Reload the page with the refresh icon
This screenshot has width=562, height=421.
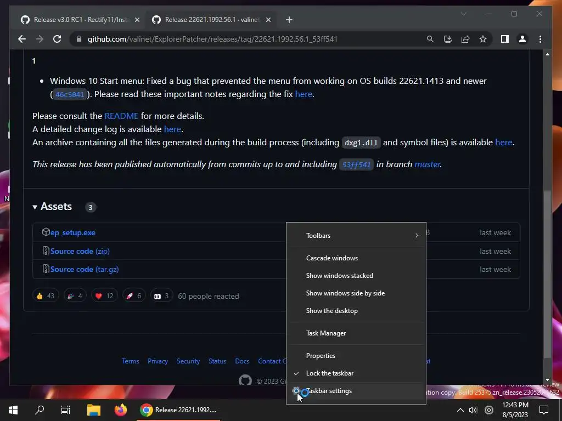click(x=57, y=39)
